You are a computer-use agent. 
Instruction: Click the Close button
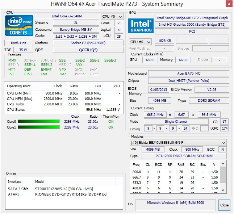pos(224,205)
